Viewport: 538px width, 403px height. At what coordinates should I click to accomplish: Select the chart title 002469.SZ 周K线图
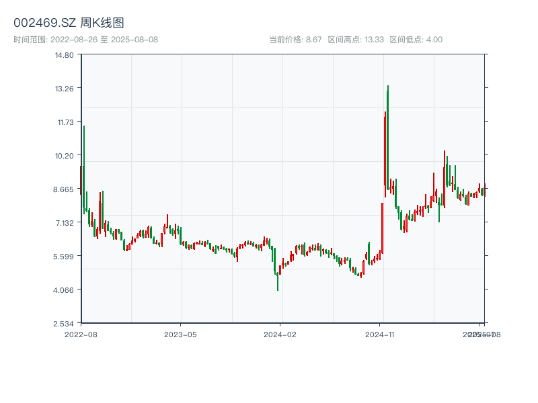coord(69,23)
